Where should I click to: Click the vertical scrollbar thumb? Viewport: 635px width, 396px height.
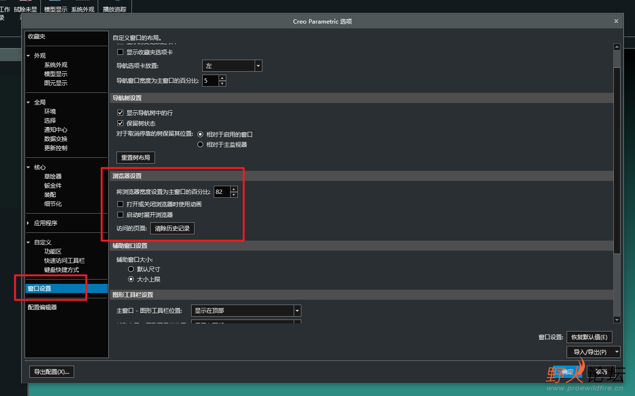[617, 160]
